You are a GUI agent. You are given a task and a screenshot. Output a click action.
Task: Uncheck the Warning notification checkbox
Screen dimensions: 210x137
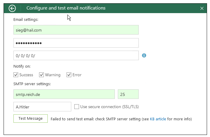41,75
